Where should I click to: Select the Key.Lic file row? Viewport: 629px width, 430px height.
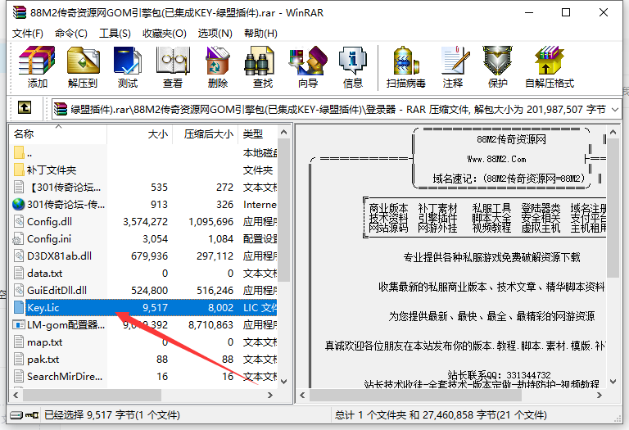[x=143, y=308]
